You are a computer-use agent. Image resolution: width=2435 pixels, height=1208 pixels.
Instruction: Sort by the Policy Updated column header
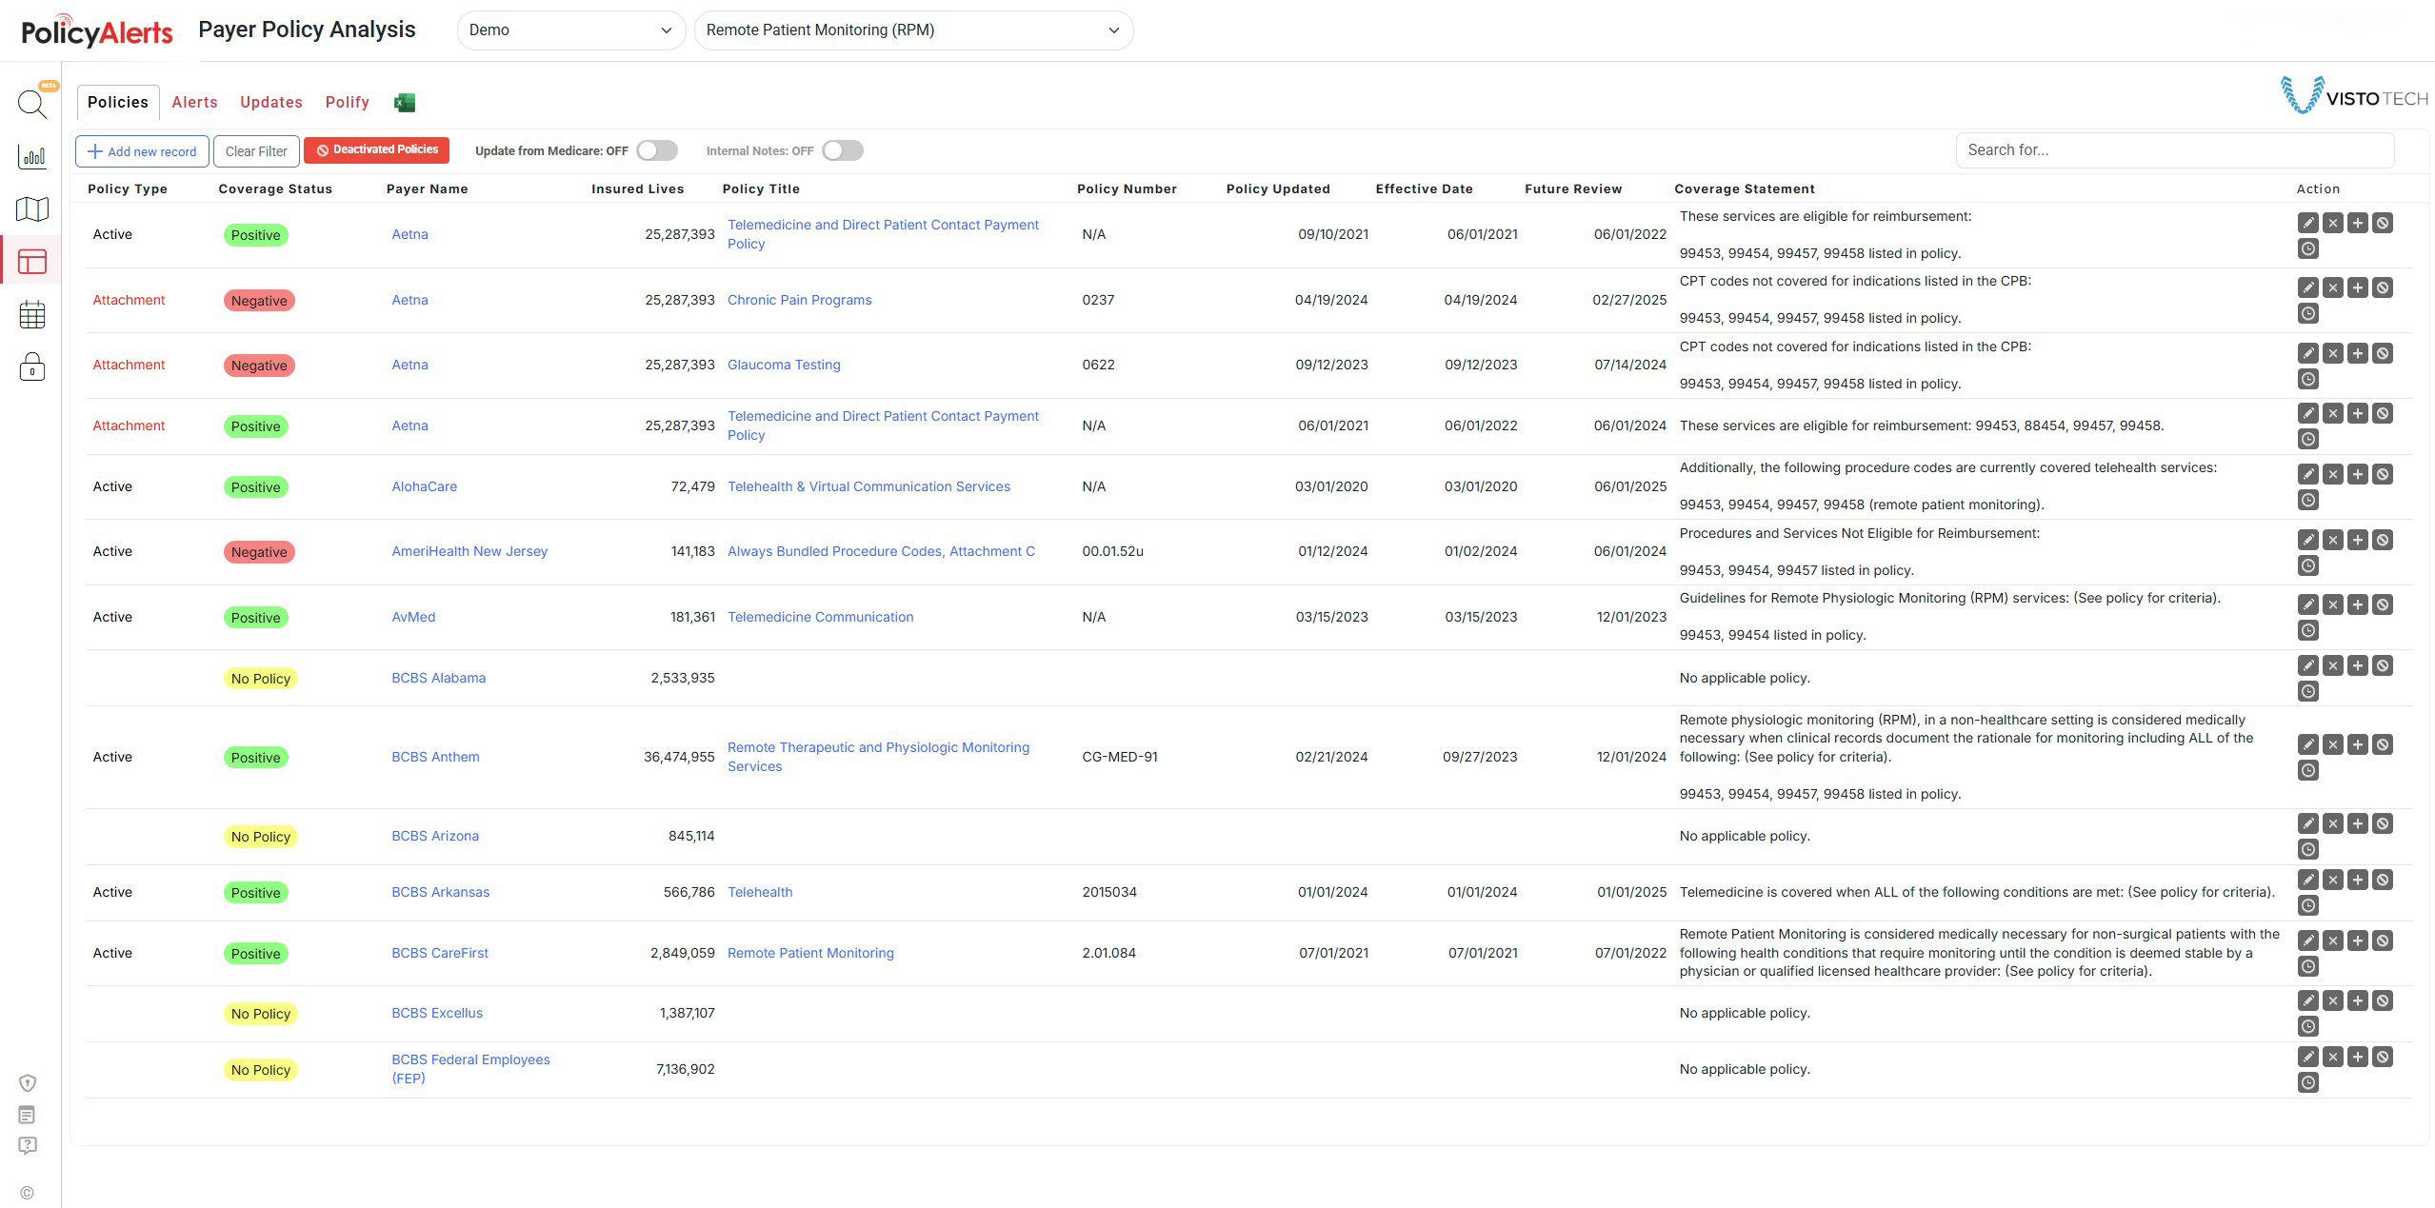point(1278,188)
